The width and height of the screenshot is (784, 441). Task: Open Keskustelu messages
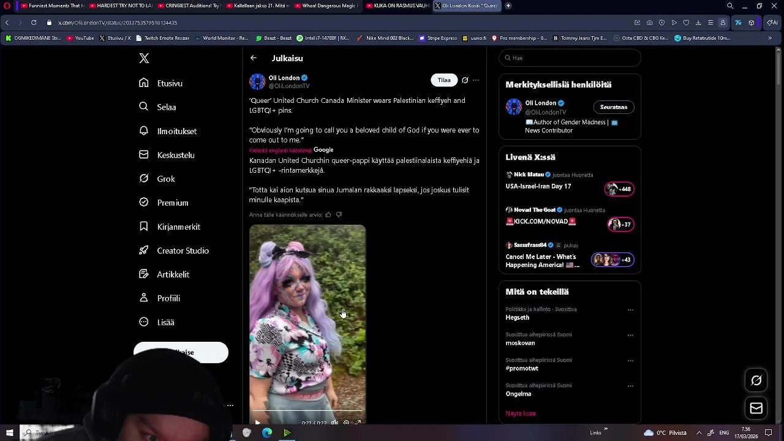tap(167, 155)
